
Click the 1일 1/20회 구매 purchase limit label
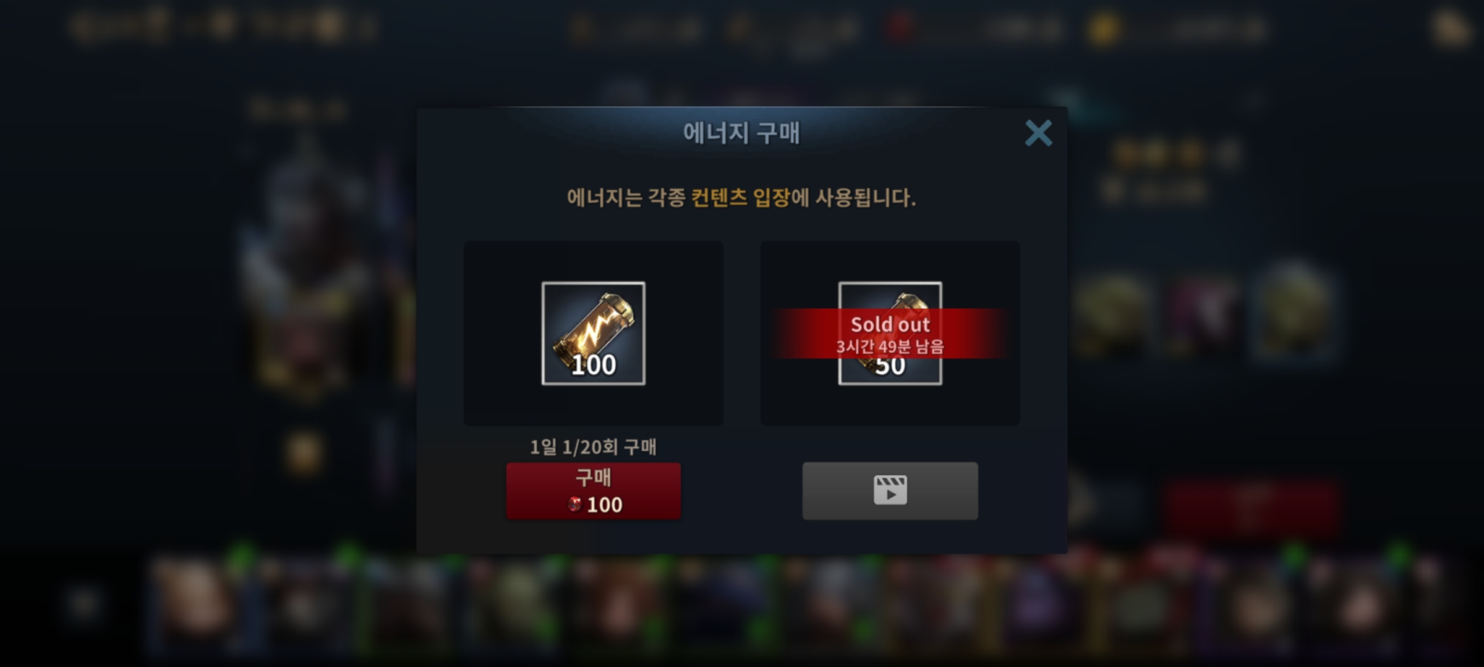click(594, 447)
